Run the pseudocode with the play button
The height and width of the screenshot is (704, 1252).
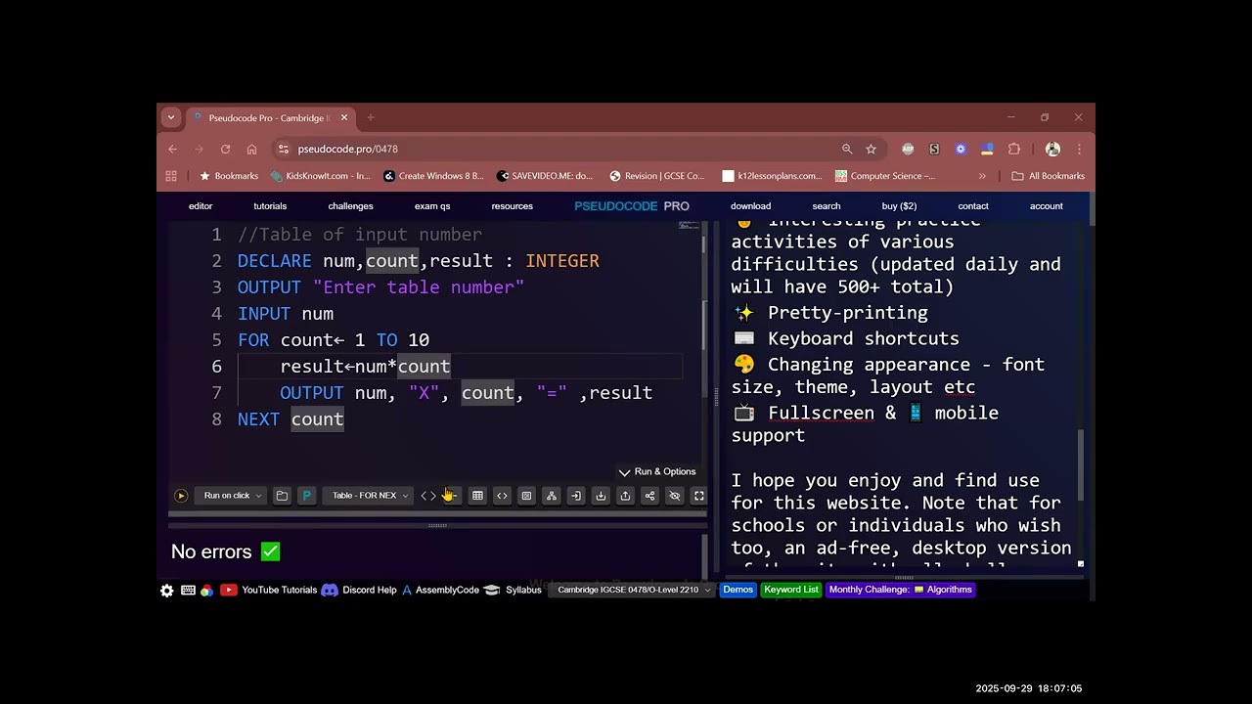pyautogui.click(x=180, y=496)
